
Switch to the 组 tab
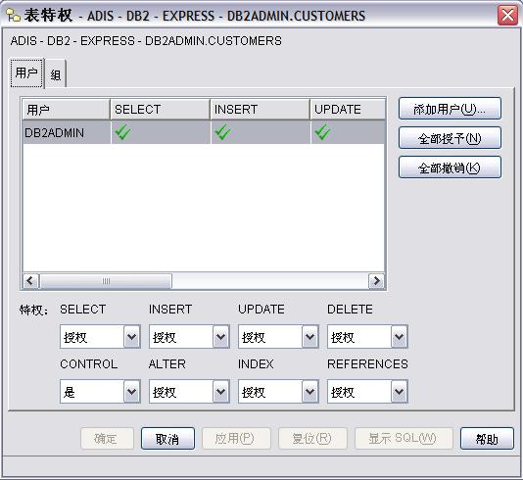[x=56, y=74]
